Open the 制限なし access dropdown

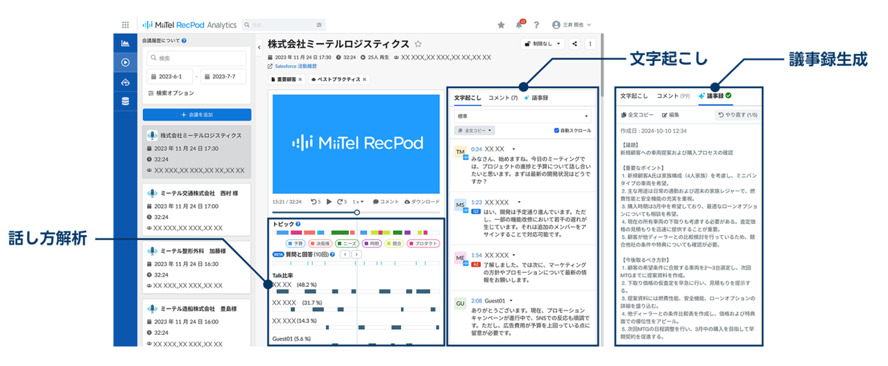coord(543,44)
